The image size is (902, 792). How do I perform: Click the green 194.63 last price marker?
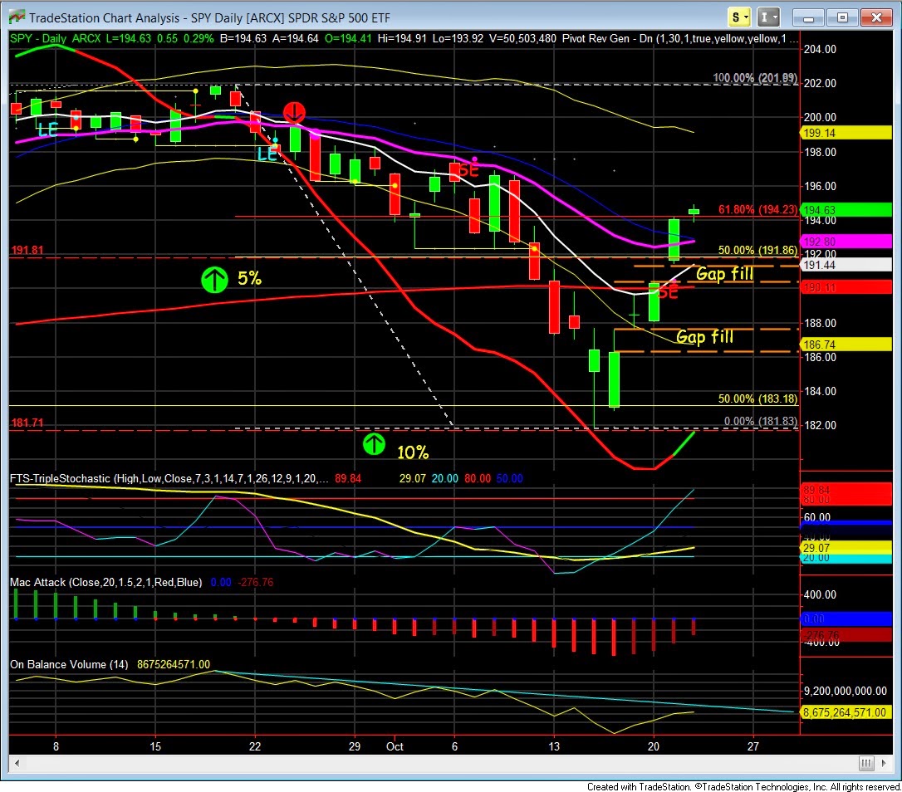846,210
